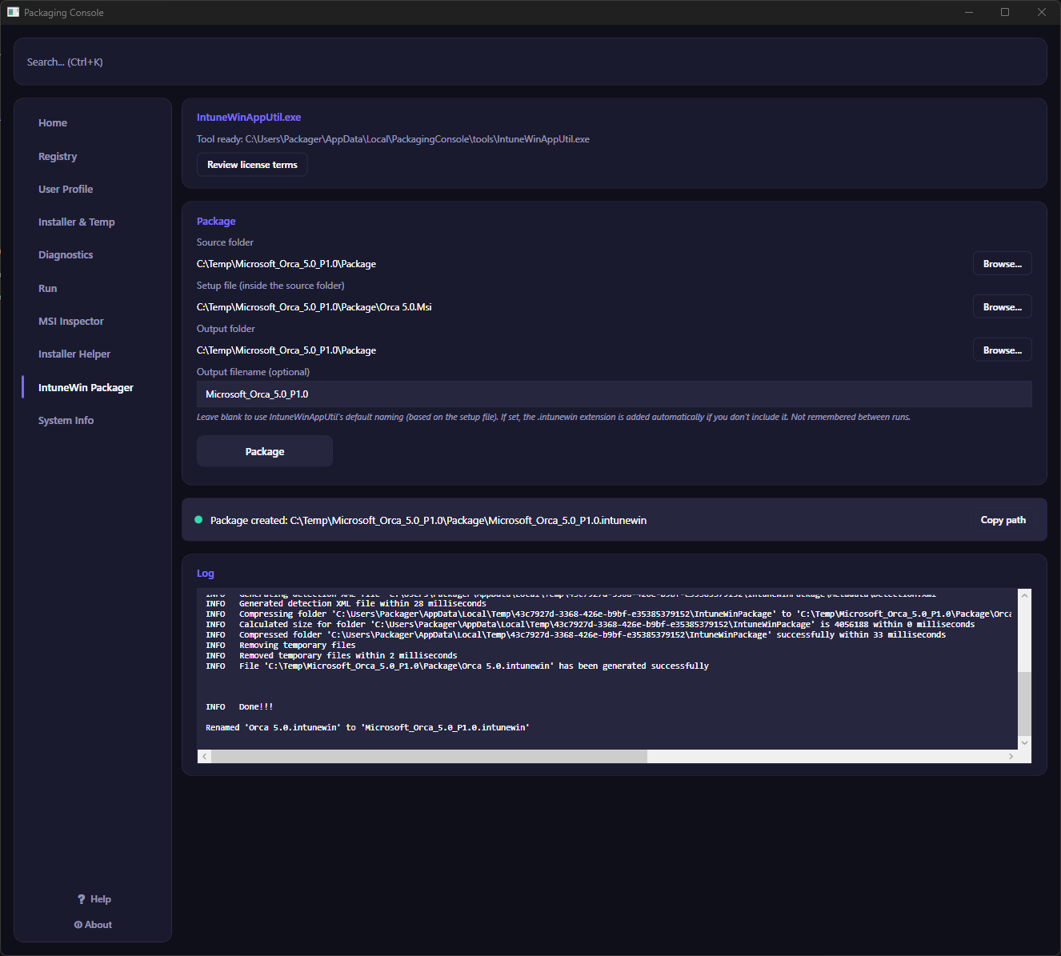Browse for the Setup file
The height and width of the screenshot is (956, 1061).
[x=1003, y=307]
